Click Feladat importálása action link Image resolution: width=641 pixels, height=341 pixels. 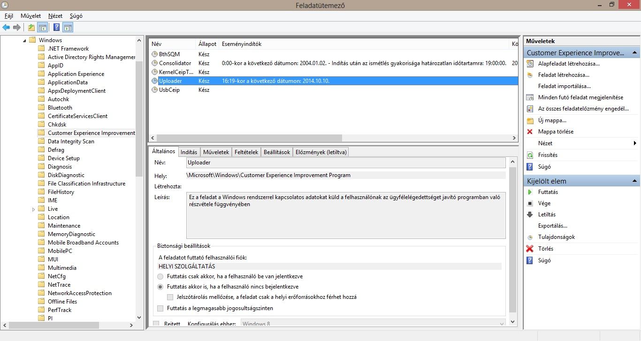(565, 86)
